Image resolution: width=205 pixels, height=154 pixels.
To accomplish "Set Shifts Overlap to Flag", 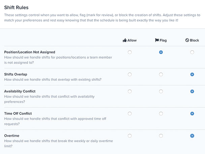I will pos(161,74).
